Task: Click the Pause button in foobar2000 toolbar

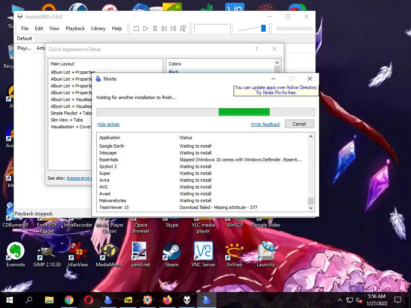Action: pyautogui.click(x=155, y=28)
